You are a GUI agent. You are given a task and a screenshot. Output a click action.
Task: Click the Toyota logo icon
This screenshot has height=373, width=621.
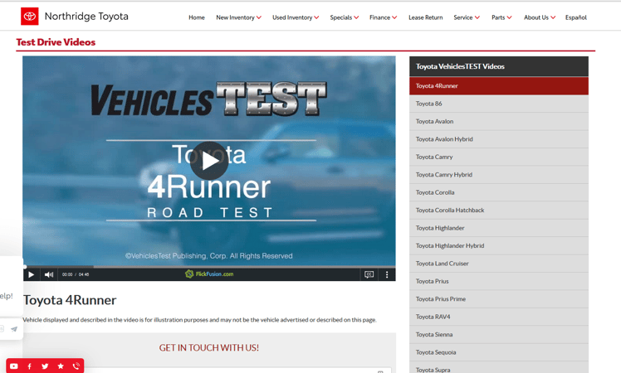pos(29,17)
